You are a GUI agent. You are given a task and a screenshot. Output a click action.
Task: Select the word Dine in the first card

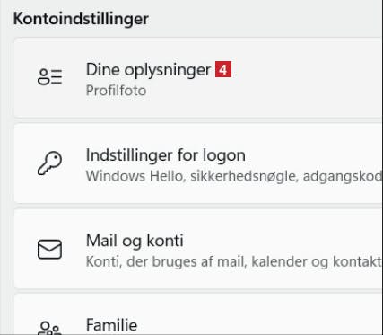click(103, 69)
